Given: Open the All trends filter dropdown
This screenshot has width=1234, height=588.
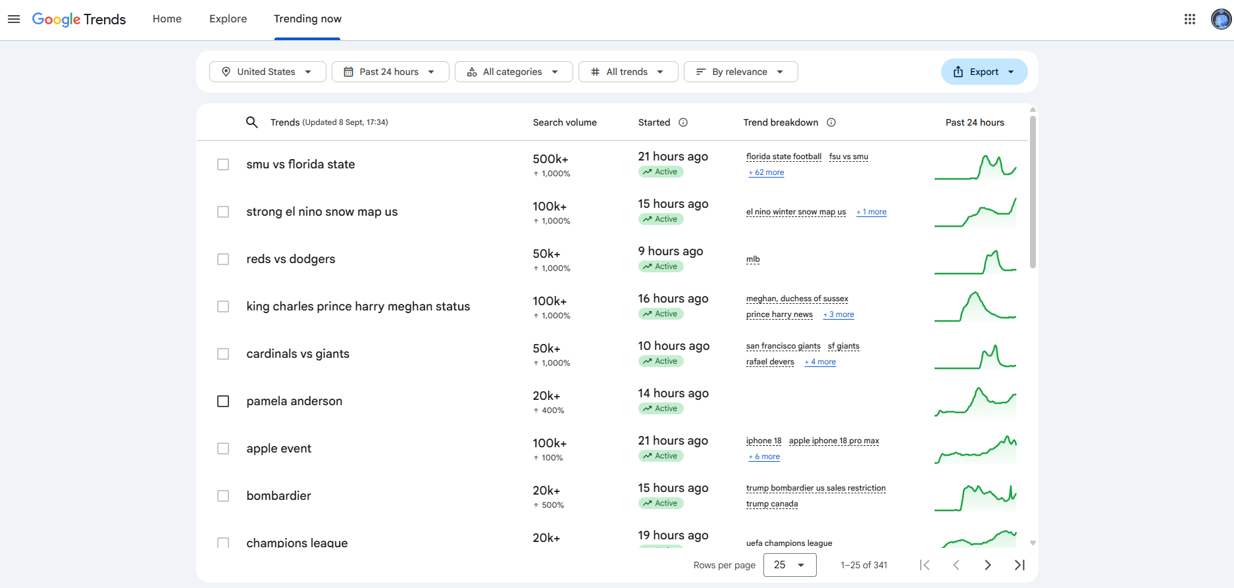Looking at the screenshot, I should pos(628,72).
